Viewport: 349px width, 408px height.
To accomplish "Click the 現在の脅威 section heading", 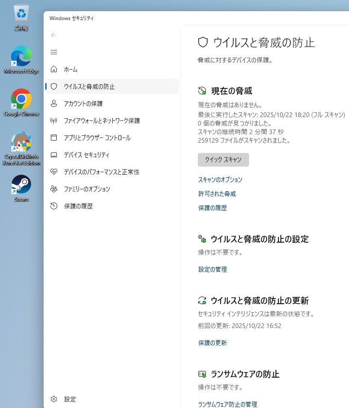I will coord(232,91).
